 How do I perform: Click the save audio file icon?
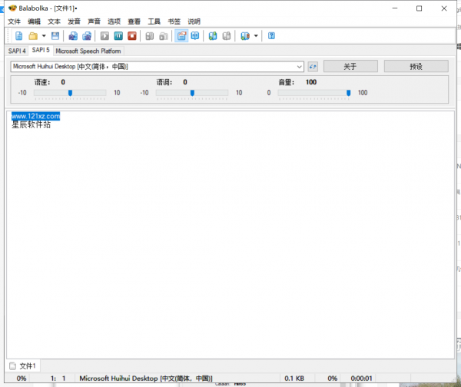[73, 36]
